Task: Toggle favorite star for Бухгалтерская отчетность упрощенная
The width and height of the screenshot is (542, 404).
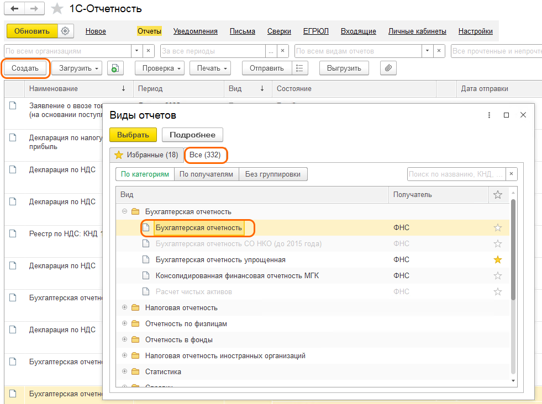Action: pos(498,259)
